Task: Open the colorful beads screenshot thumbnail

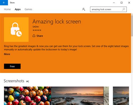Action: 27,96
